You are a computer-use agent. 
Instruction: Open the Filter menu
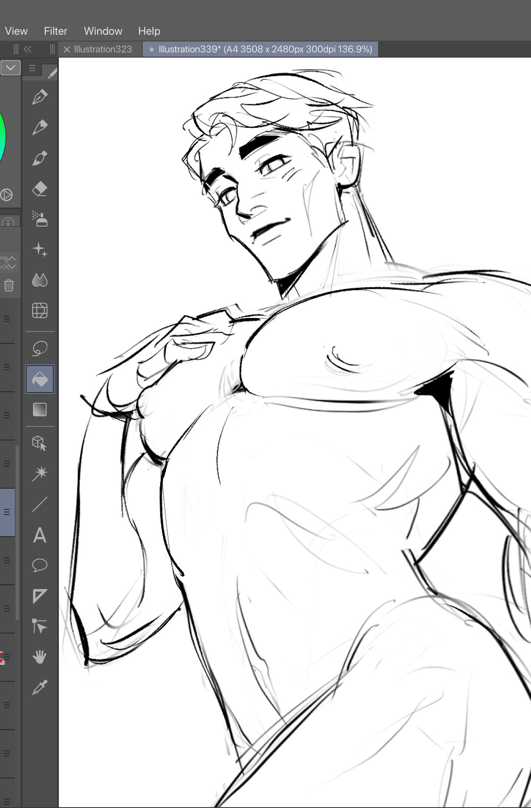pyautogui.click(x=55, y=31)
